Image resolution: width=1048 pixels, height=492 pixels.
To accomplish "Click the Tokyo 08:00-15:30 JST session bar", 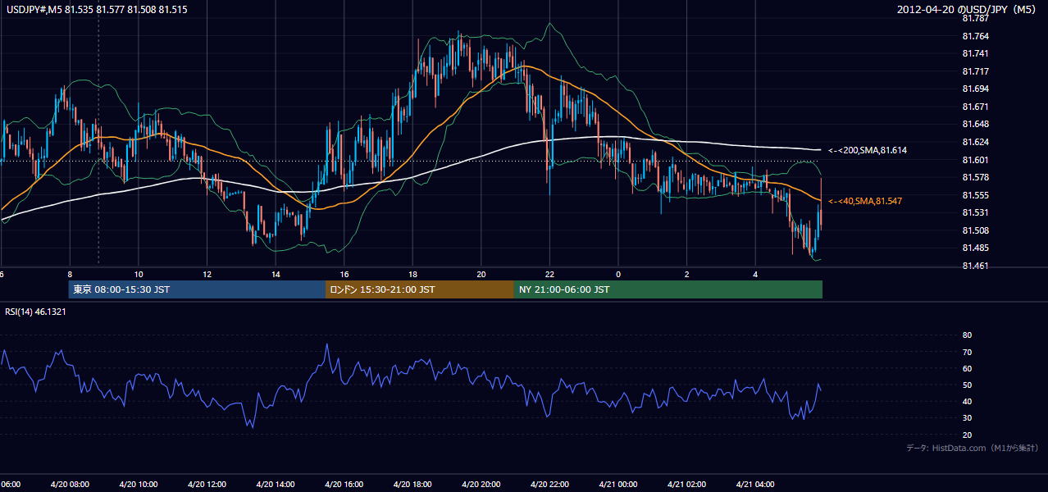I will [197, 289].
